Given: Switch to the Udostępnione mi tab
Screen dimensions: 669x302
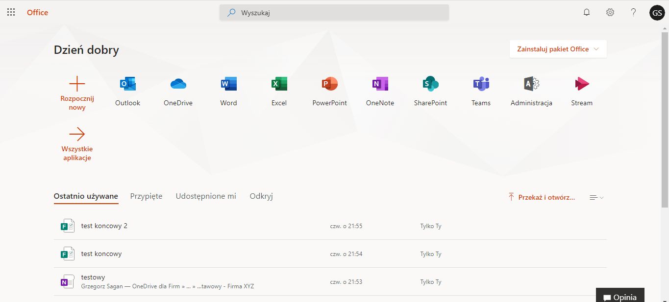Looking at the screenshot, I should (x=206, y=196).
